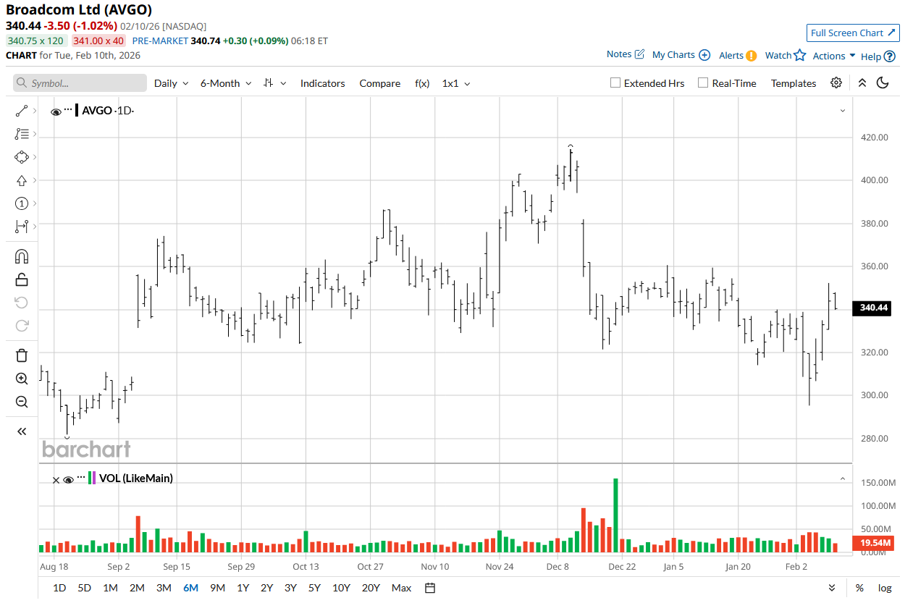Switch to log scale

[x=885, y=588]
